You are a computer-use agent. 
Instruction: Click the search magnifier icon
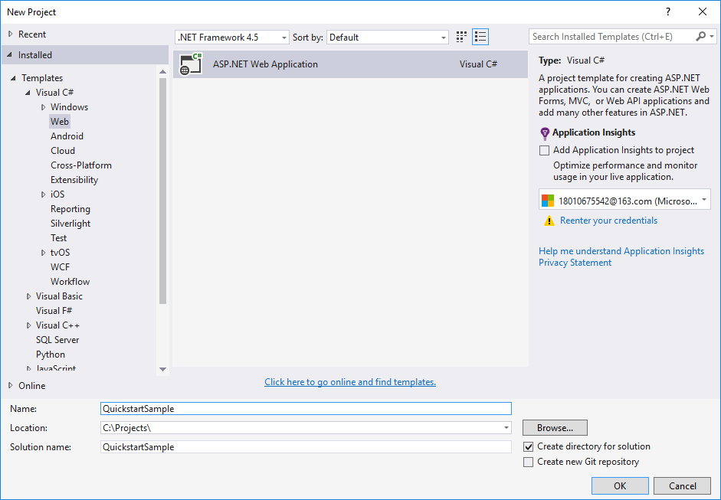tap(701, 37)
